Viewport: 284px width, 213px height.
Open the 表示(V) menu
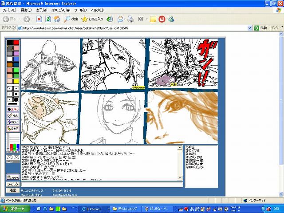tap(41, 10)
